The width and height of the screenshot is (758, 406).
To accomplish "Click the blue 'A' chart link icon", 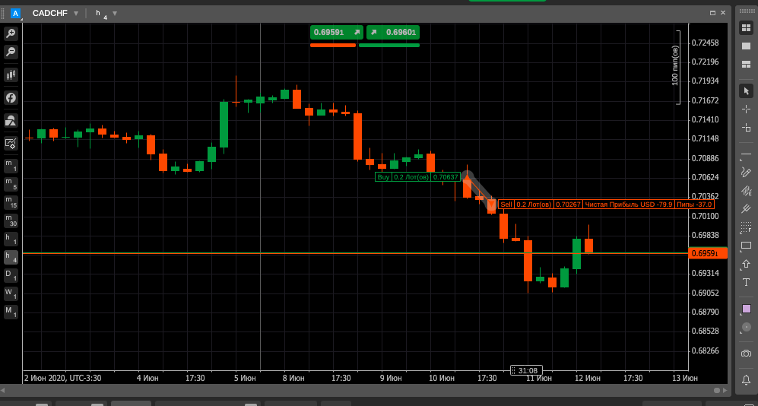I will (15, 14).
